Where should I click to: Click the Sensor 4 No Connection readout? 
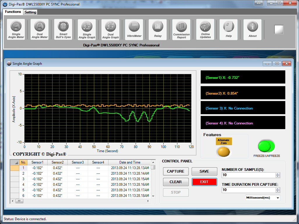(243, 122)
